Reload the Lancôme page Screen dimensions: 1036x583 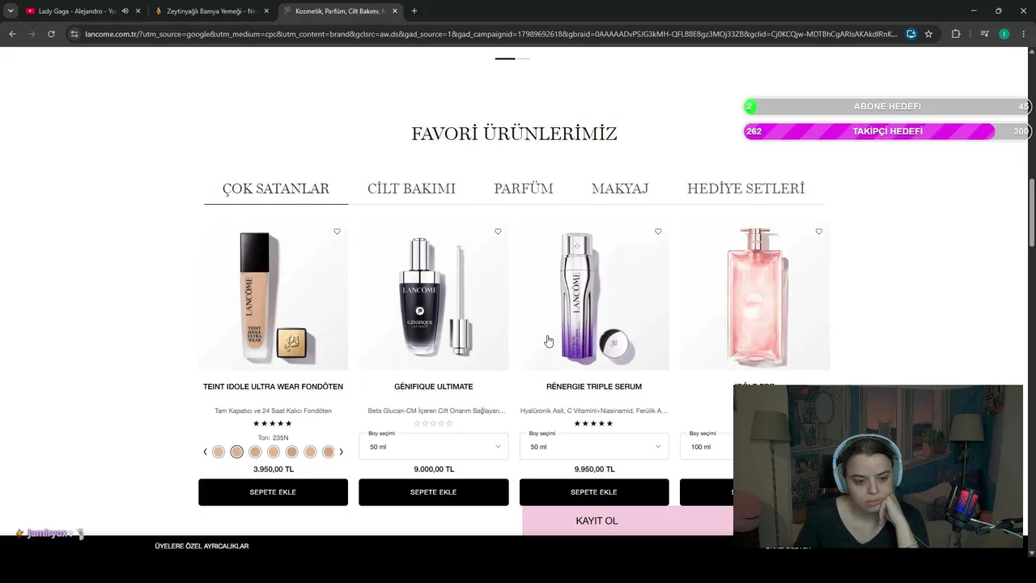(51, 34)
